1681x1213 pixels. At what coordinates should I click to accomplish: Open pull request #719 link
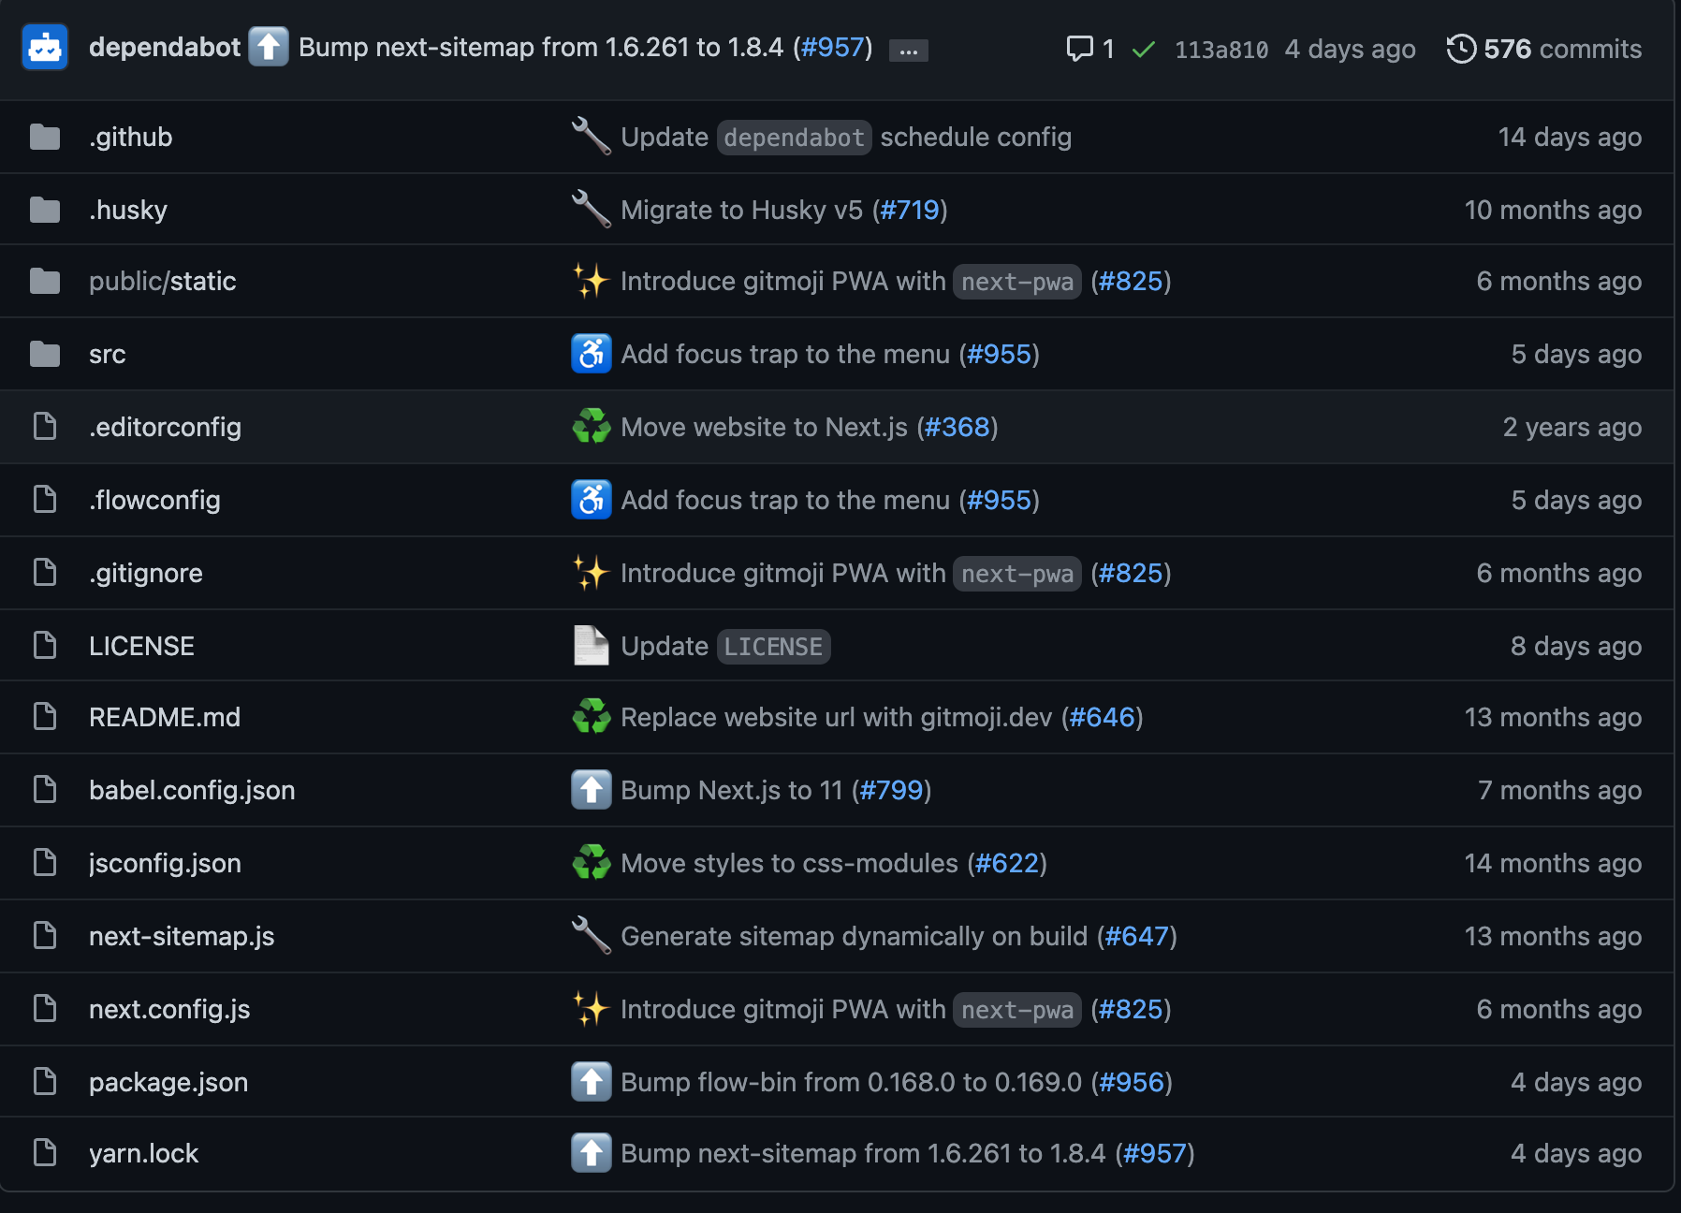[x=910, y=210]
